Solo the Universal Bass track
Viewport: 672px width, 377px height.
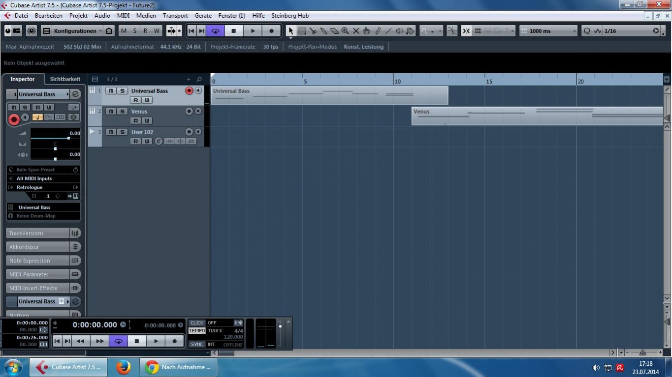click(x=122, y=91)
